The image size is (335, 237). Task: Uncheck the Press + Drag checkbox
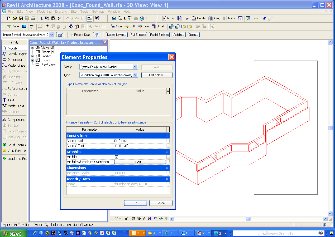71,35
